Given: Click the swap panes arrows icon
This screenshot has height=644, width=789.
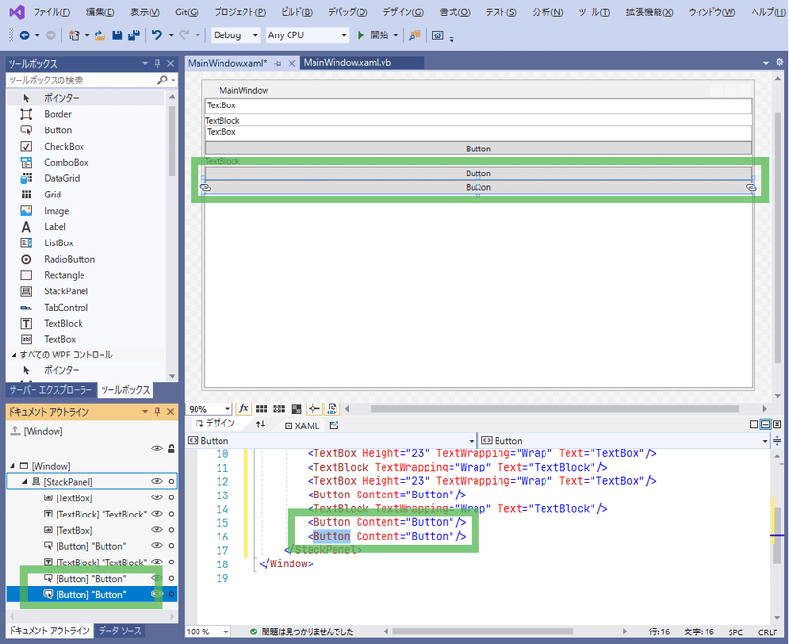Looking at the screenshot, I should (x=260, y=424).
